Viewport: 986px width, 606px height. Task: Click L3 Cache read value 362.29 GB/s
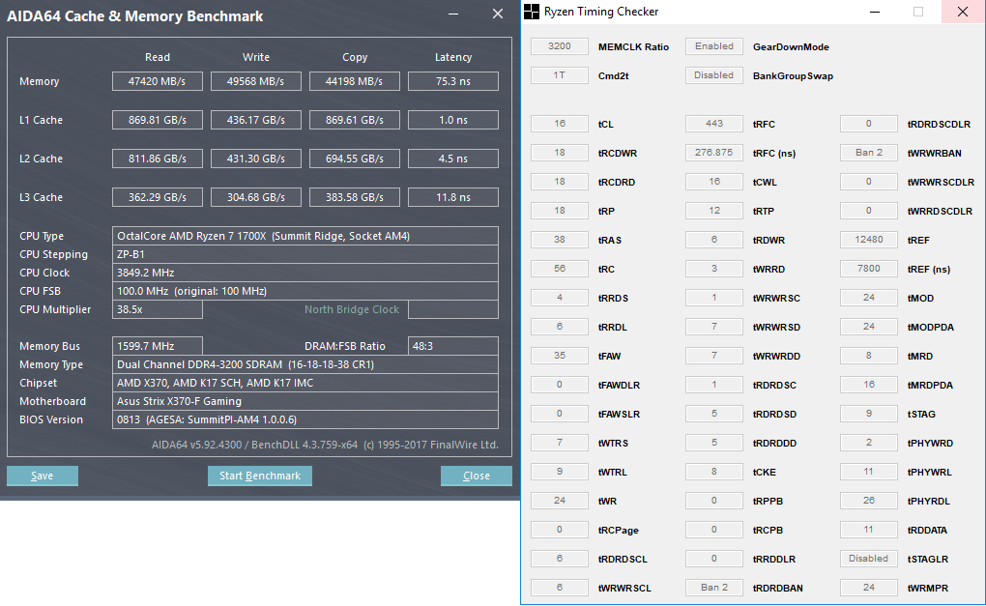pyautogui.click(x=158, y=197)
